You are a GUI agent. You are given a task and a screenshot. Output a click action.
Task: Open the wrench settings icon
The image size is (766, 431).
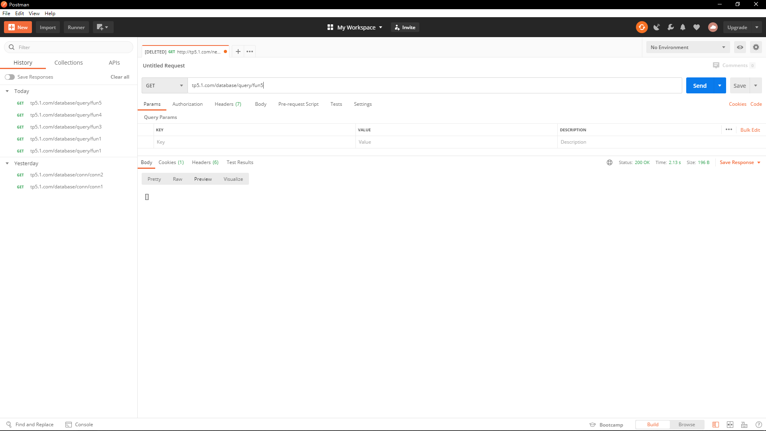pyautogui.click(x=670, y=27)
